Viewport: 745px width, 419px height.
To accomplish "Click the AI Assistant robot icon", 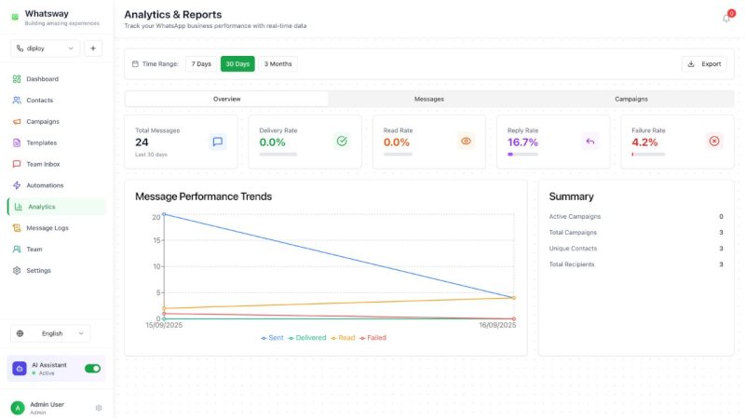I will [x=20, y=369].
